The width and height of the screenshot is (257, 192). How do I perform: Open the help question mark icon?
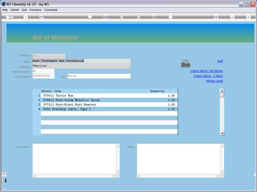coord(26,17)
